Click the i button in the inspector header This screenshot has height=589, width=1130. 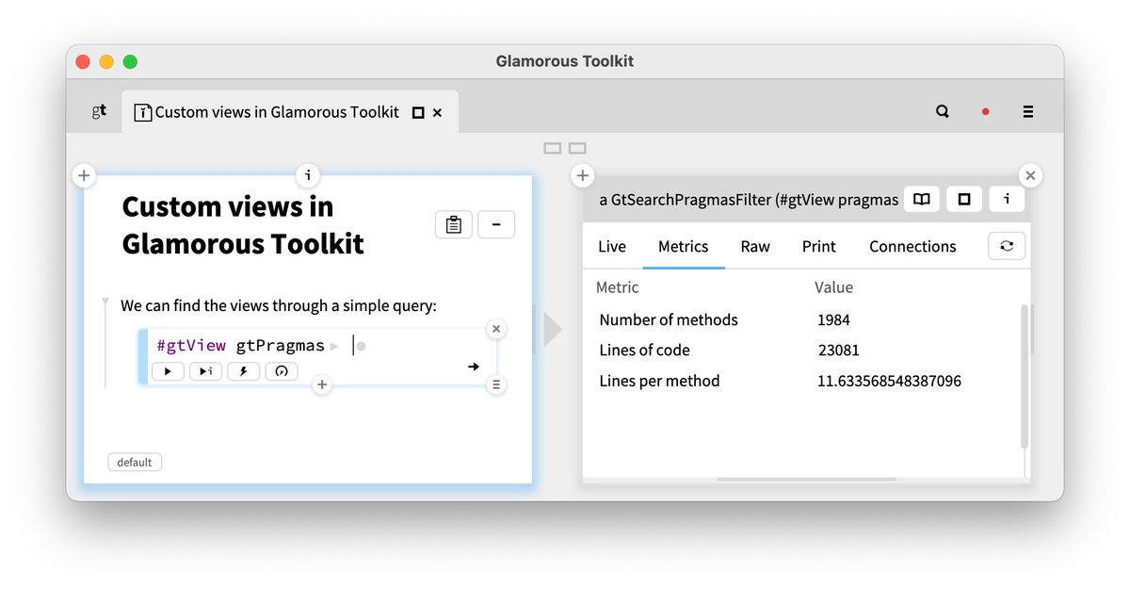[x=1007, y=199]
